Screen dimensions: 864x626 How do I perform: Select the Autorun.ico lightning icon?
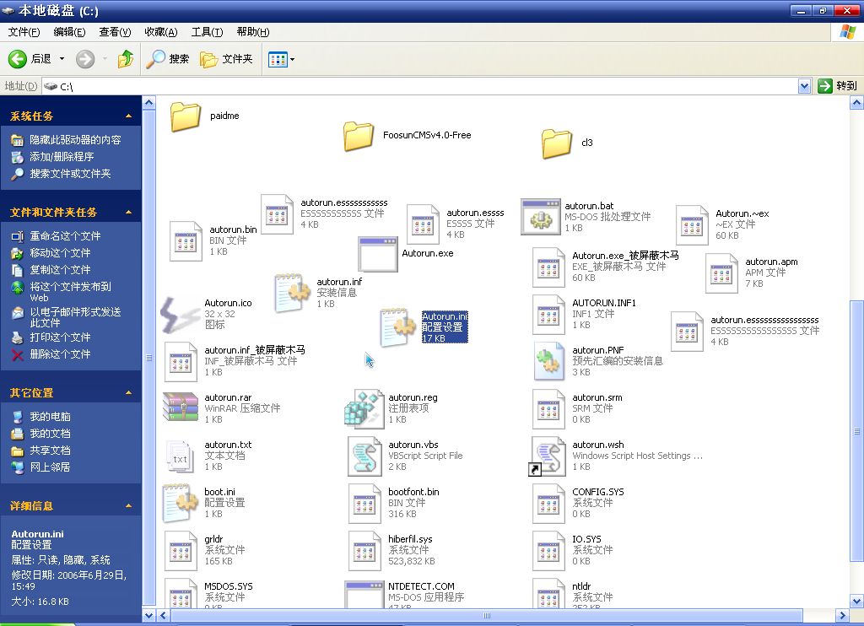[181, 315]
